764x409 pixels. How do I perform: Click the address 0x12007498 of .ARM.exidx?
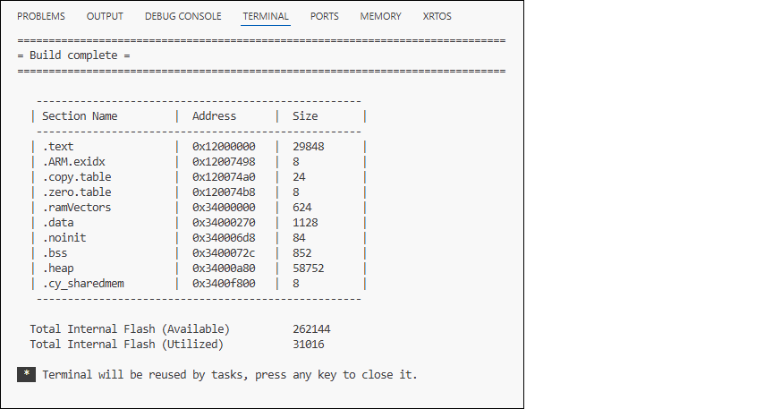click(x=224, y=161)
